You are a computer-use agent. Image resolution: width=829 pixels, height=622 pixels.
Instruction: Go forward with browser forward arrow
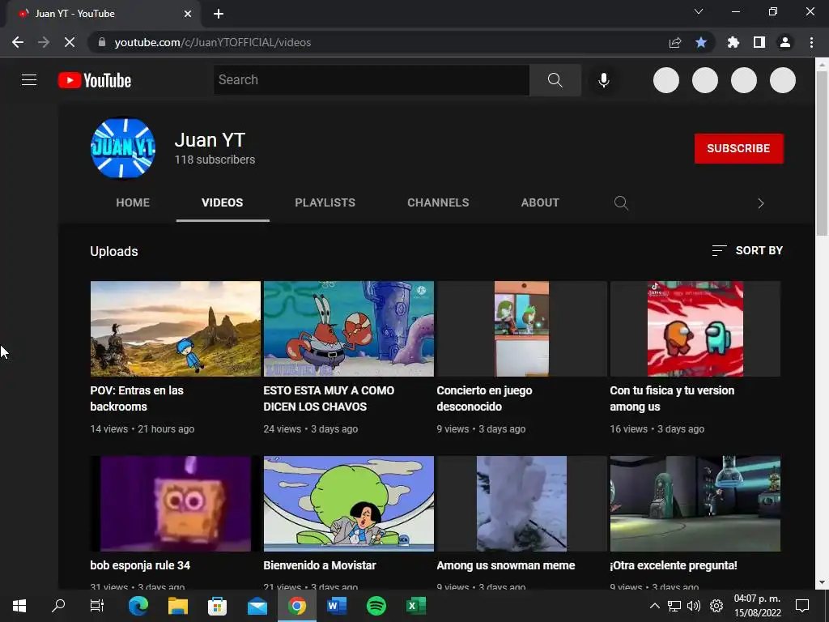coord(44,42)
